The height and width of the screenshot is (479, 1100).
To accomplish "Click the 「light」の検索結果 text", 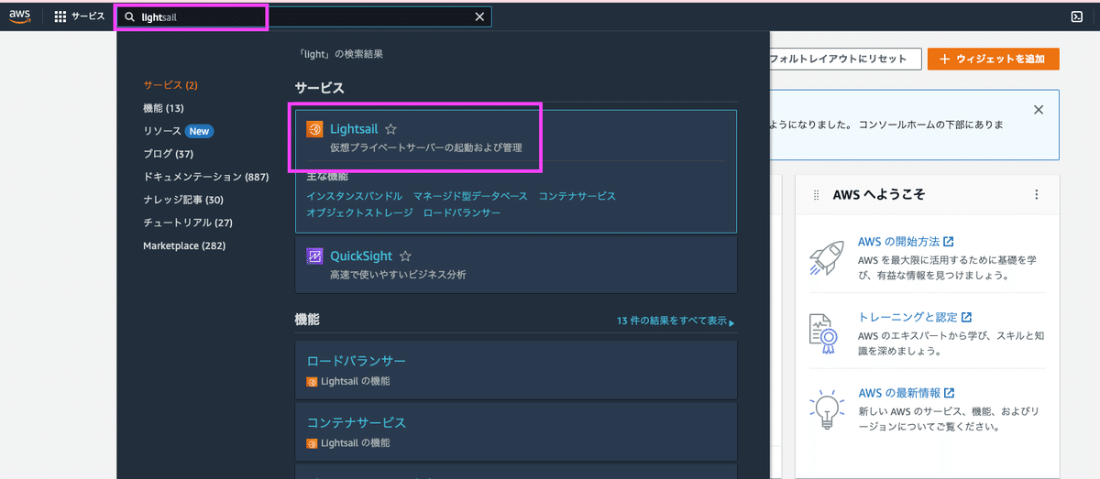I will tap(339, 54).
